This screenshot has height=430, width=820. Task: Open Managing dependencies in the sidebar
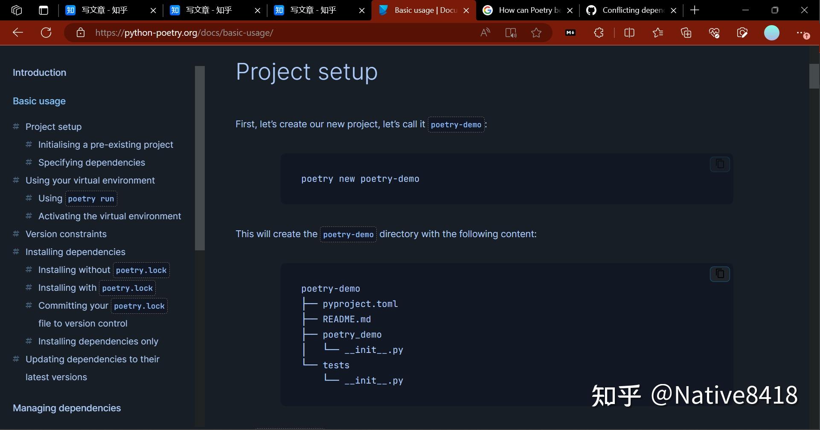[x=66, y=408]
